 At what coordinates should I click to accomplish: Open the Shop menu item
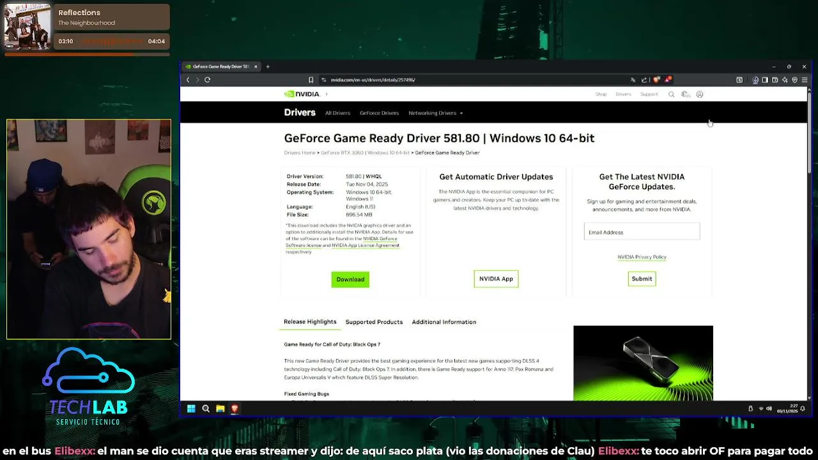pyautogui.click(x=601, y=95)
